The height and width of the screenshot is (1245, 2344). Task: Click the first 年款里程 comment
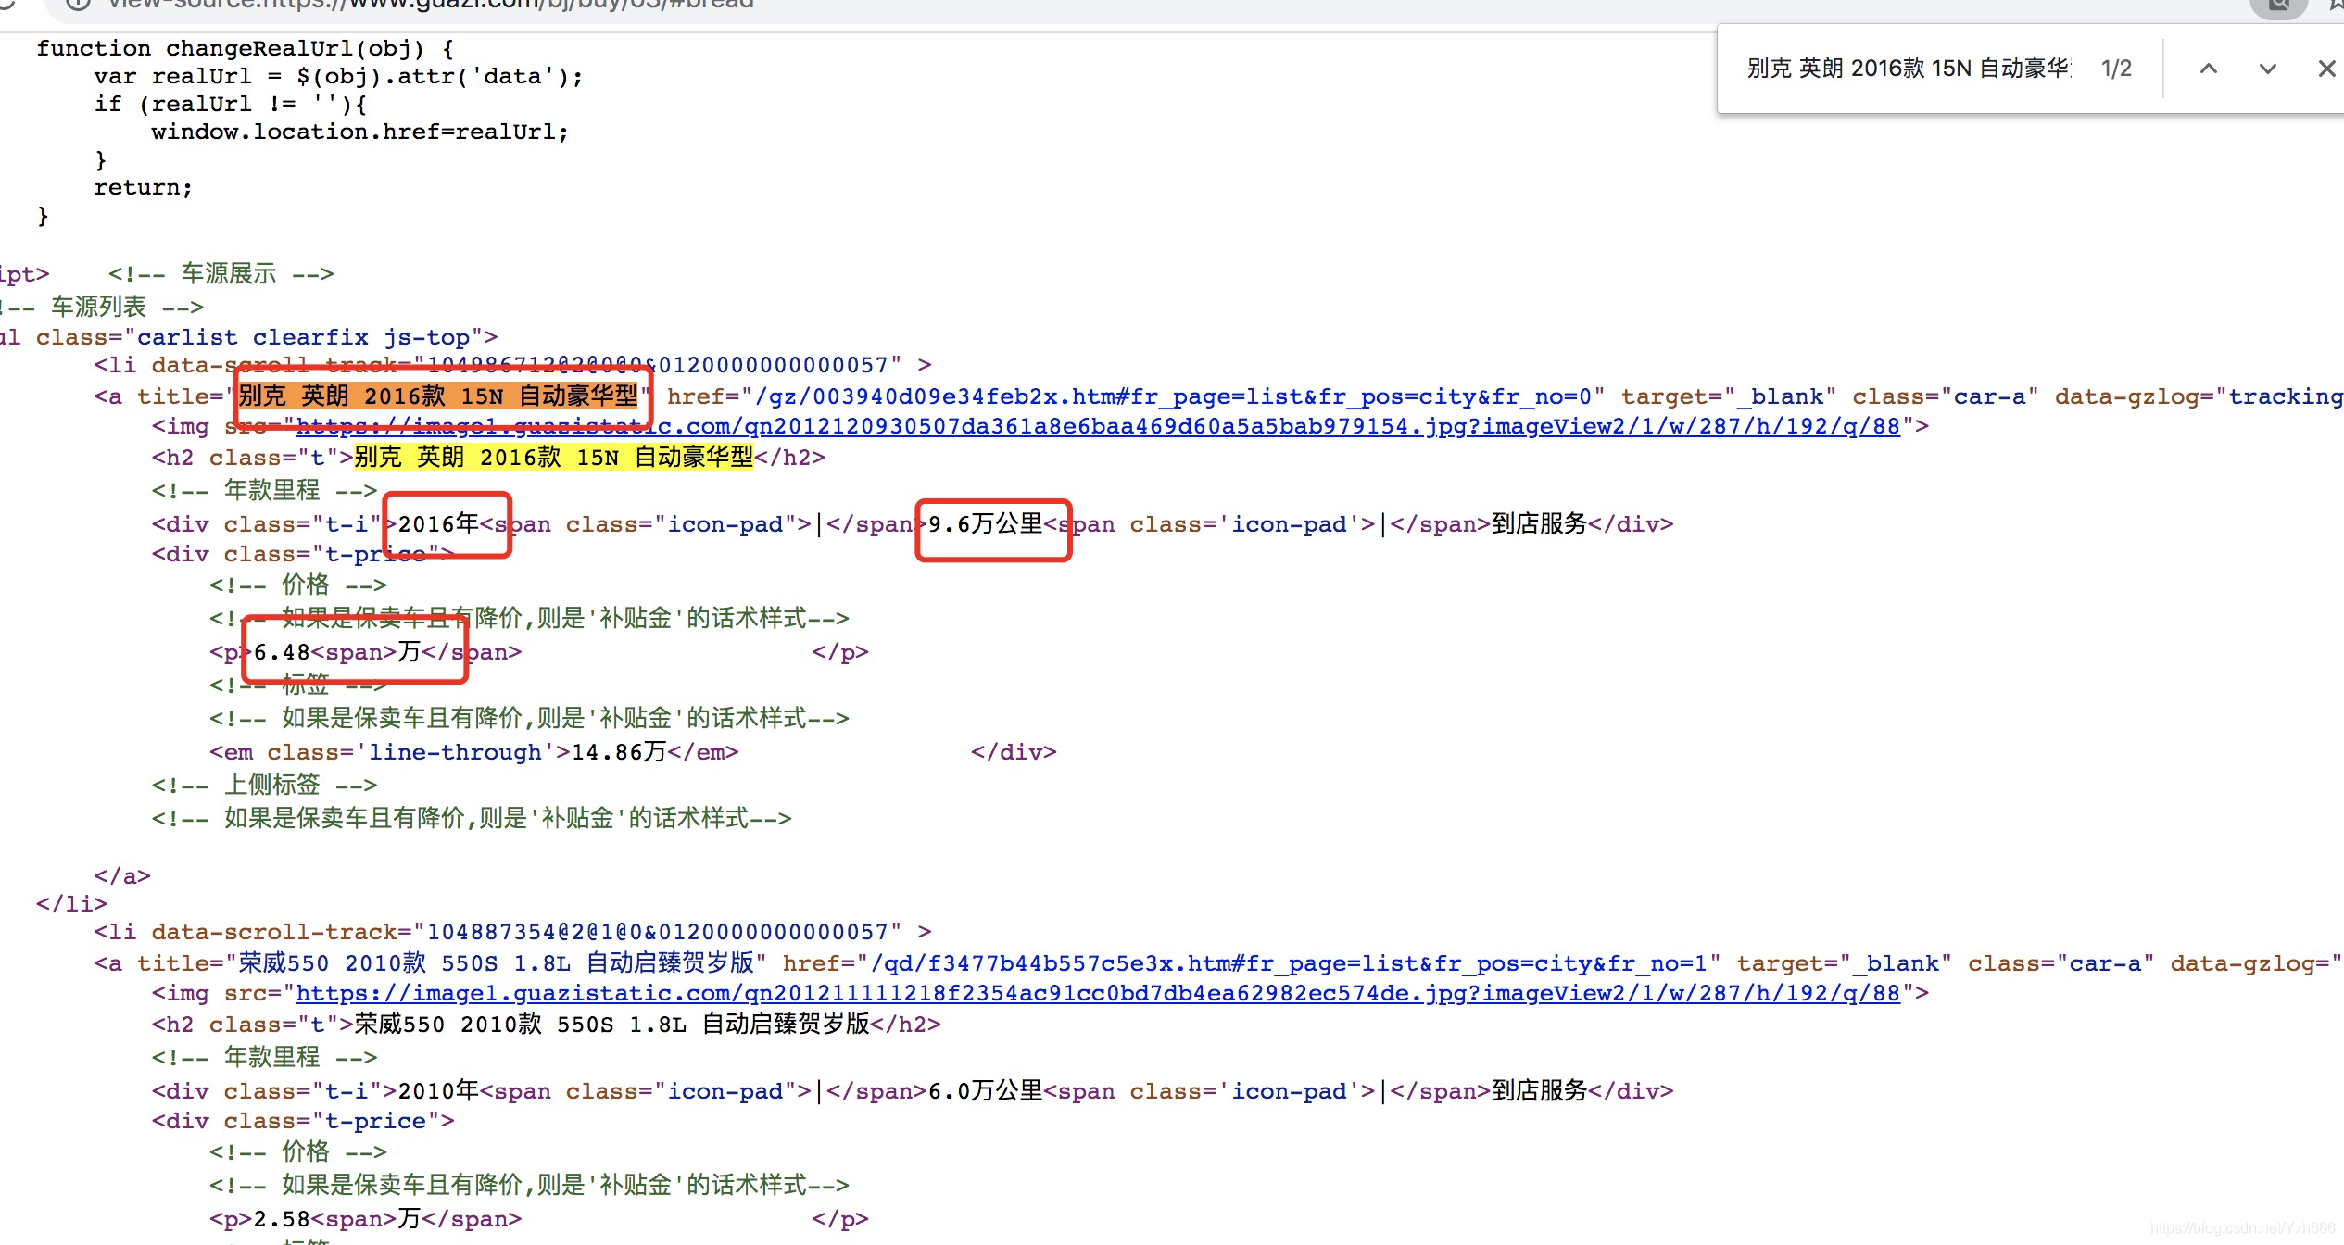point(264,490)
